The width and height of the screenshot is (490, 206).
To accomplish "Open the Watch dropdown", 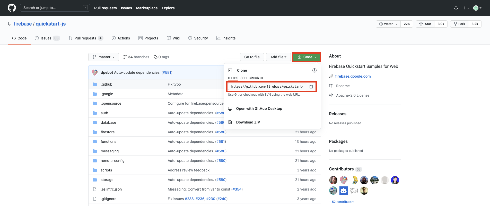I will pos(388,24).
